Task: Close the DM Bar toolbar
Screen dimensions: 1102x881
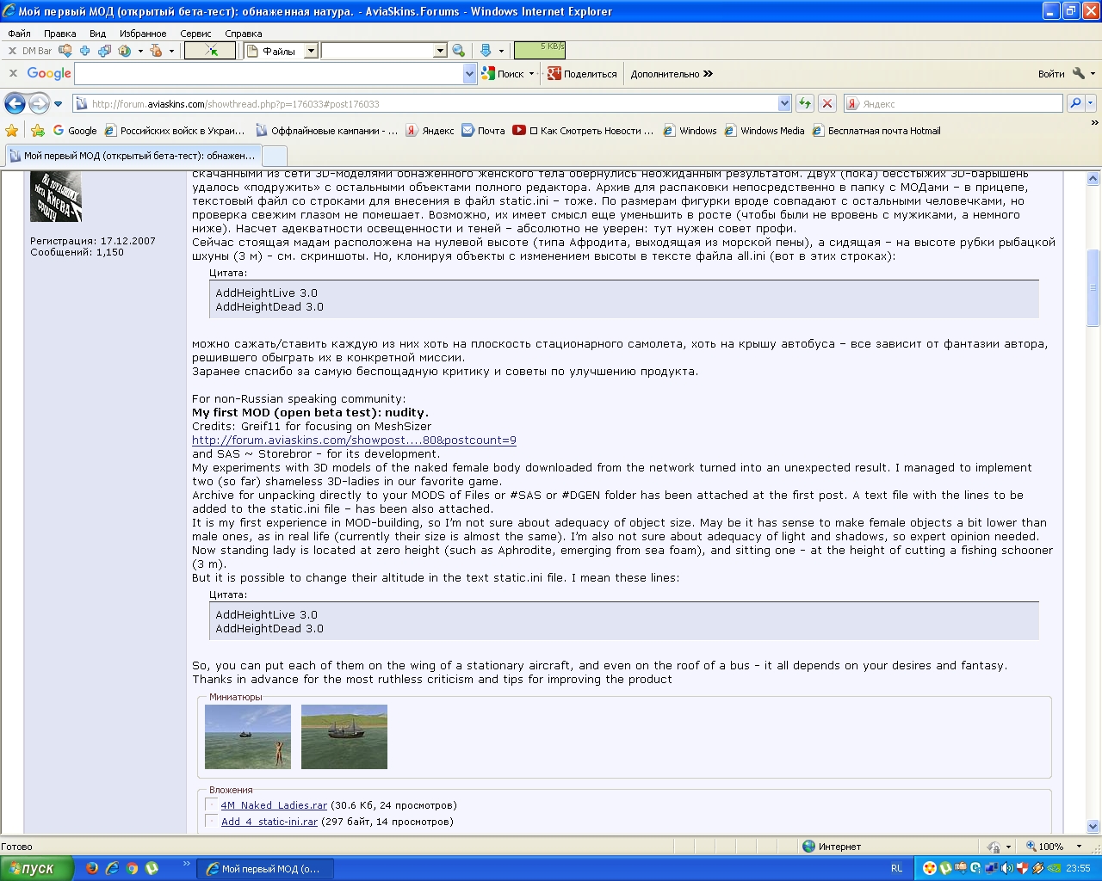Action: (x=13, y=51)
